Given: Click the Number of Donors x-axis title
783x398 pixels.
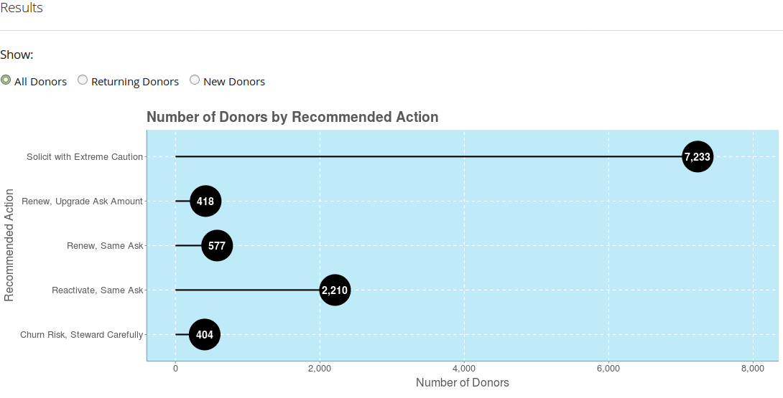Looking at the screenshot, I should (462, 383).
